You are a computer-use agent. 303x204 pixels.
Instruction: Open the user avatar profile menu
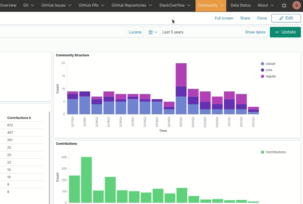pos(296,5)
